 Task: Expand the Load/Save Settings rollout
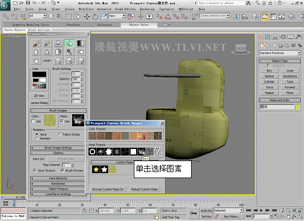(x=58, y=194)
